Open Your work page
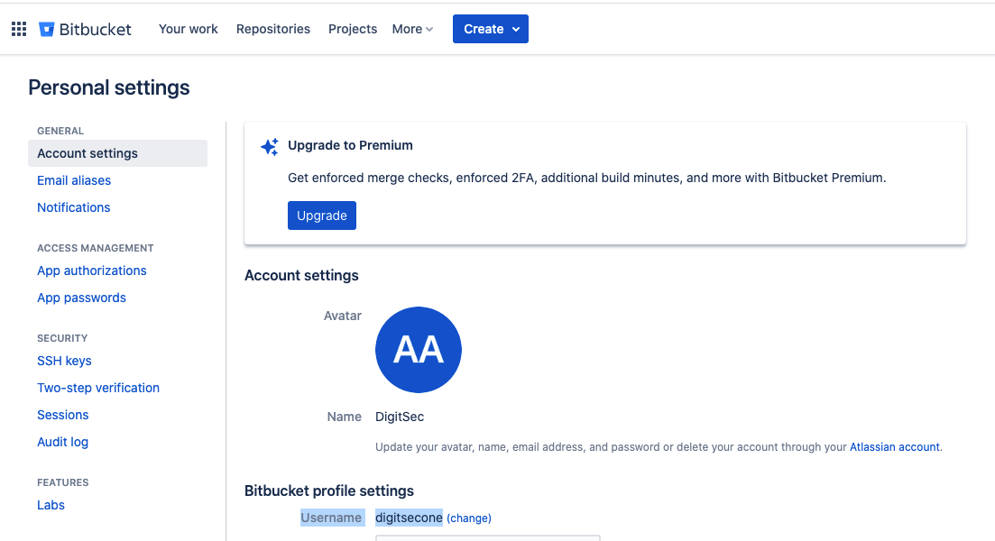Screen dimensions: 995x541 188,29
